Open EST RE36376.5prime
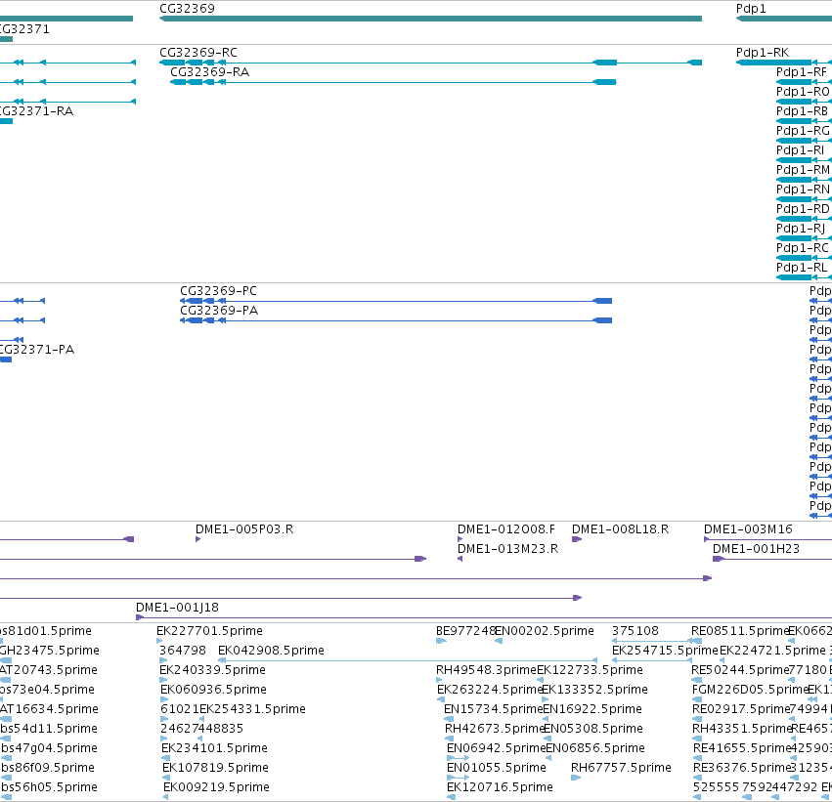The image size is (832, 802). click(x=742, y=768)
